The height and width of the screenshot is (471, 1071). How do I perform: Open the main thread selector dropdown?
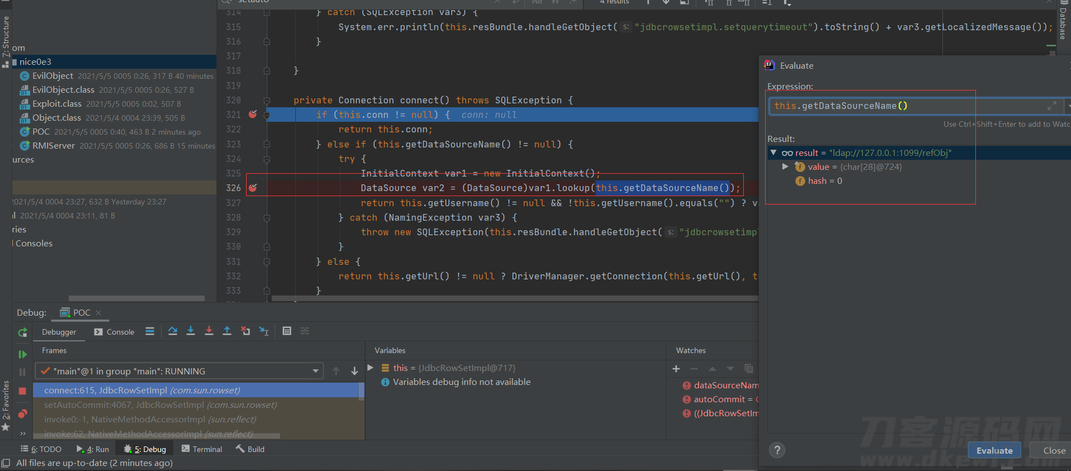coord(179,371)
